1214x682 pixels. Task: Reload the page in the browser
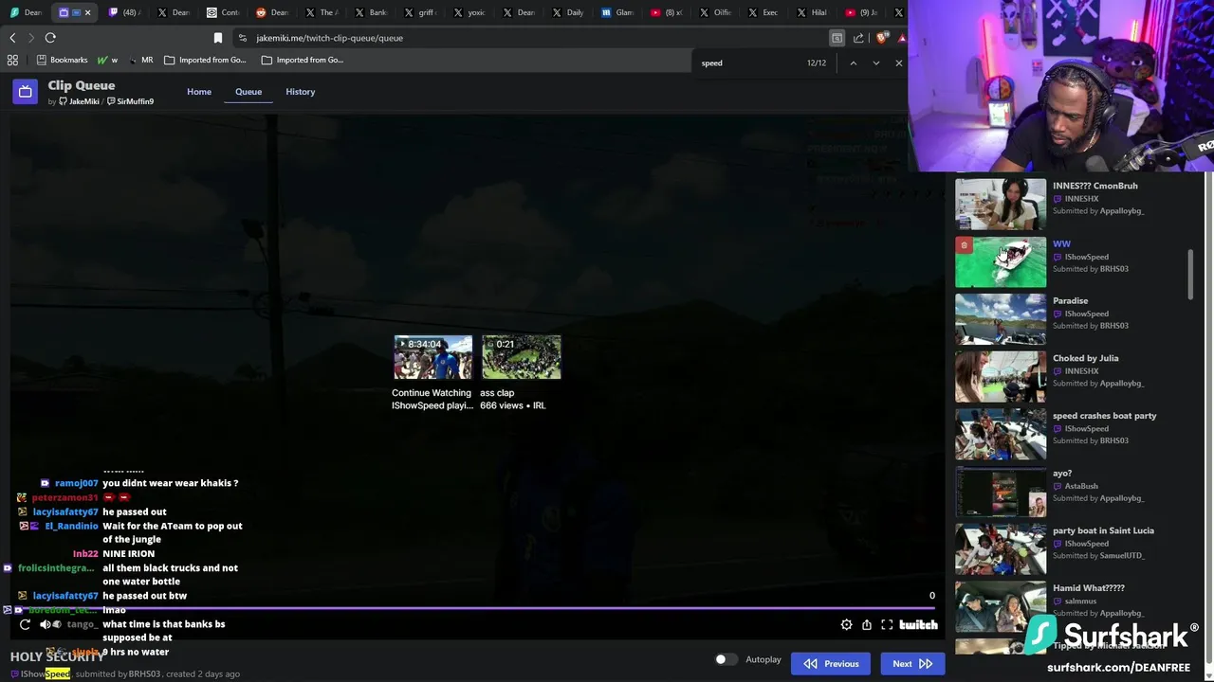point(50,38)
